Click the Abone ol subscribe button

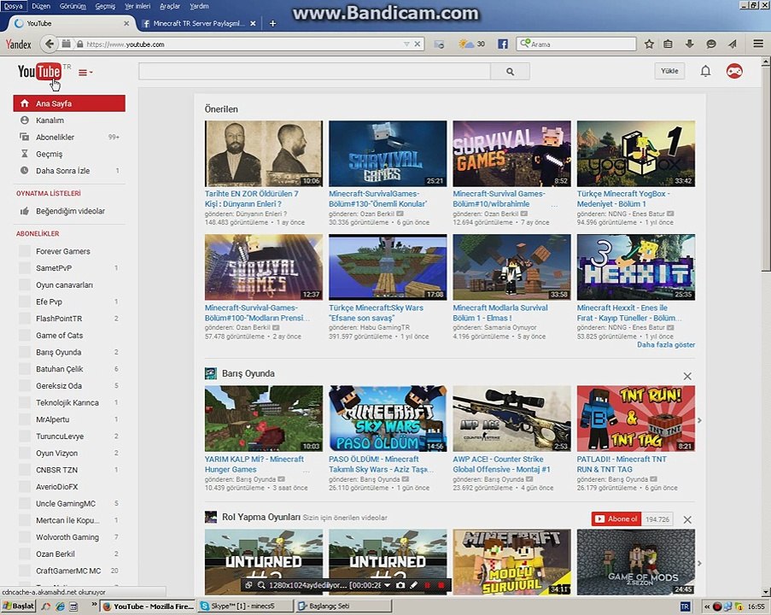point(616,518)
